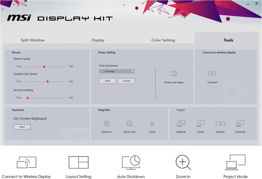Switch to the Display tab
This screenshot has height=179, width=262.
(x=98, y=40)
